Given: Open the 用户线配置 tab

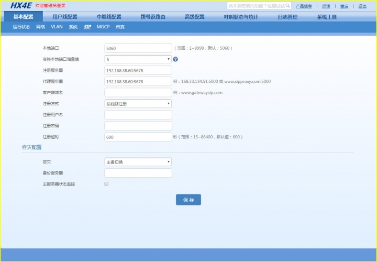Looking at the screenshot, I should (x=65, y=17).
